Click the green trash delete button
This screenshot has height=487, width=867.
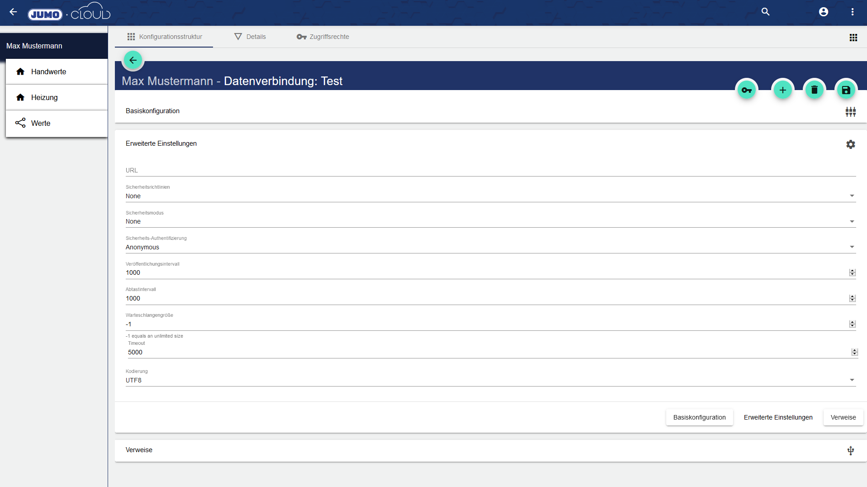tap(814, 90)
